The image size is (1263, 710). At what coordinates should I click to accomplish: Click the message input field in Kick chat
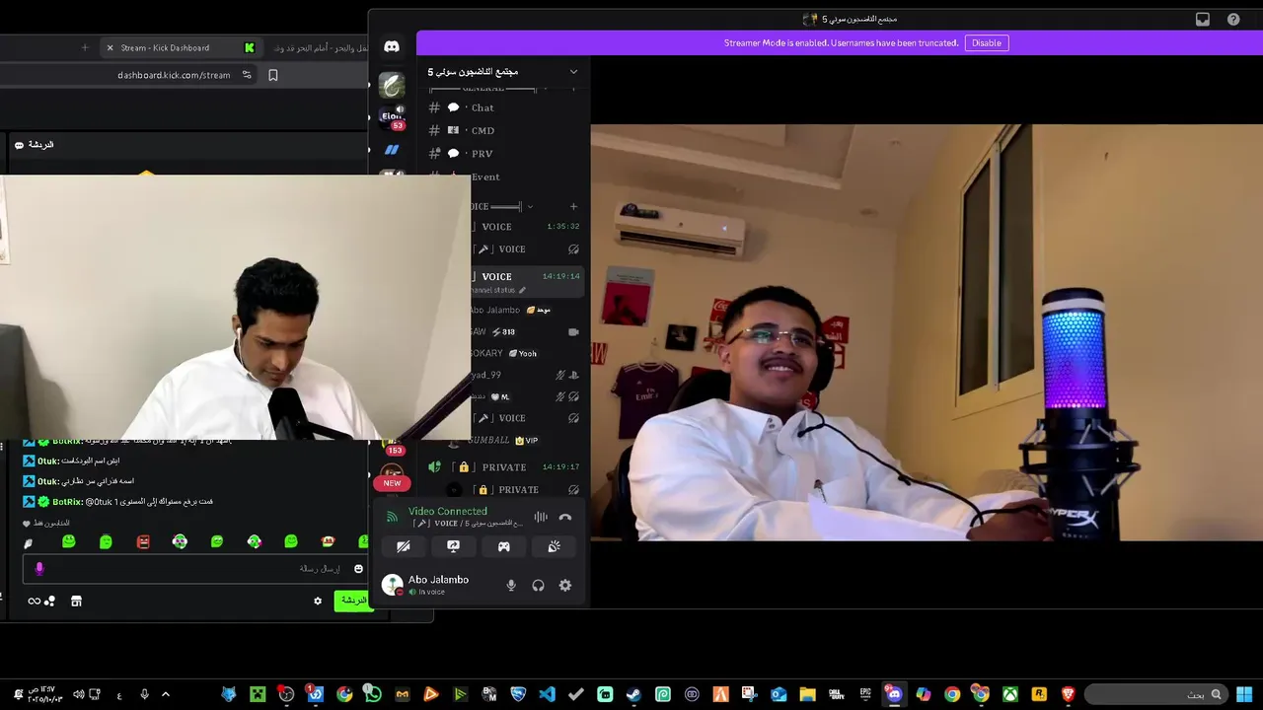point(197,569)
